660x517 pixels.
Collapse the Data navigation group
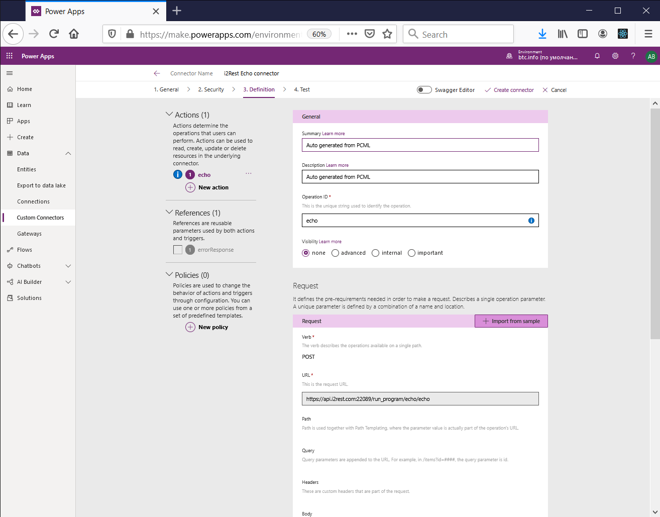coord(68,153)
